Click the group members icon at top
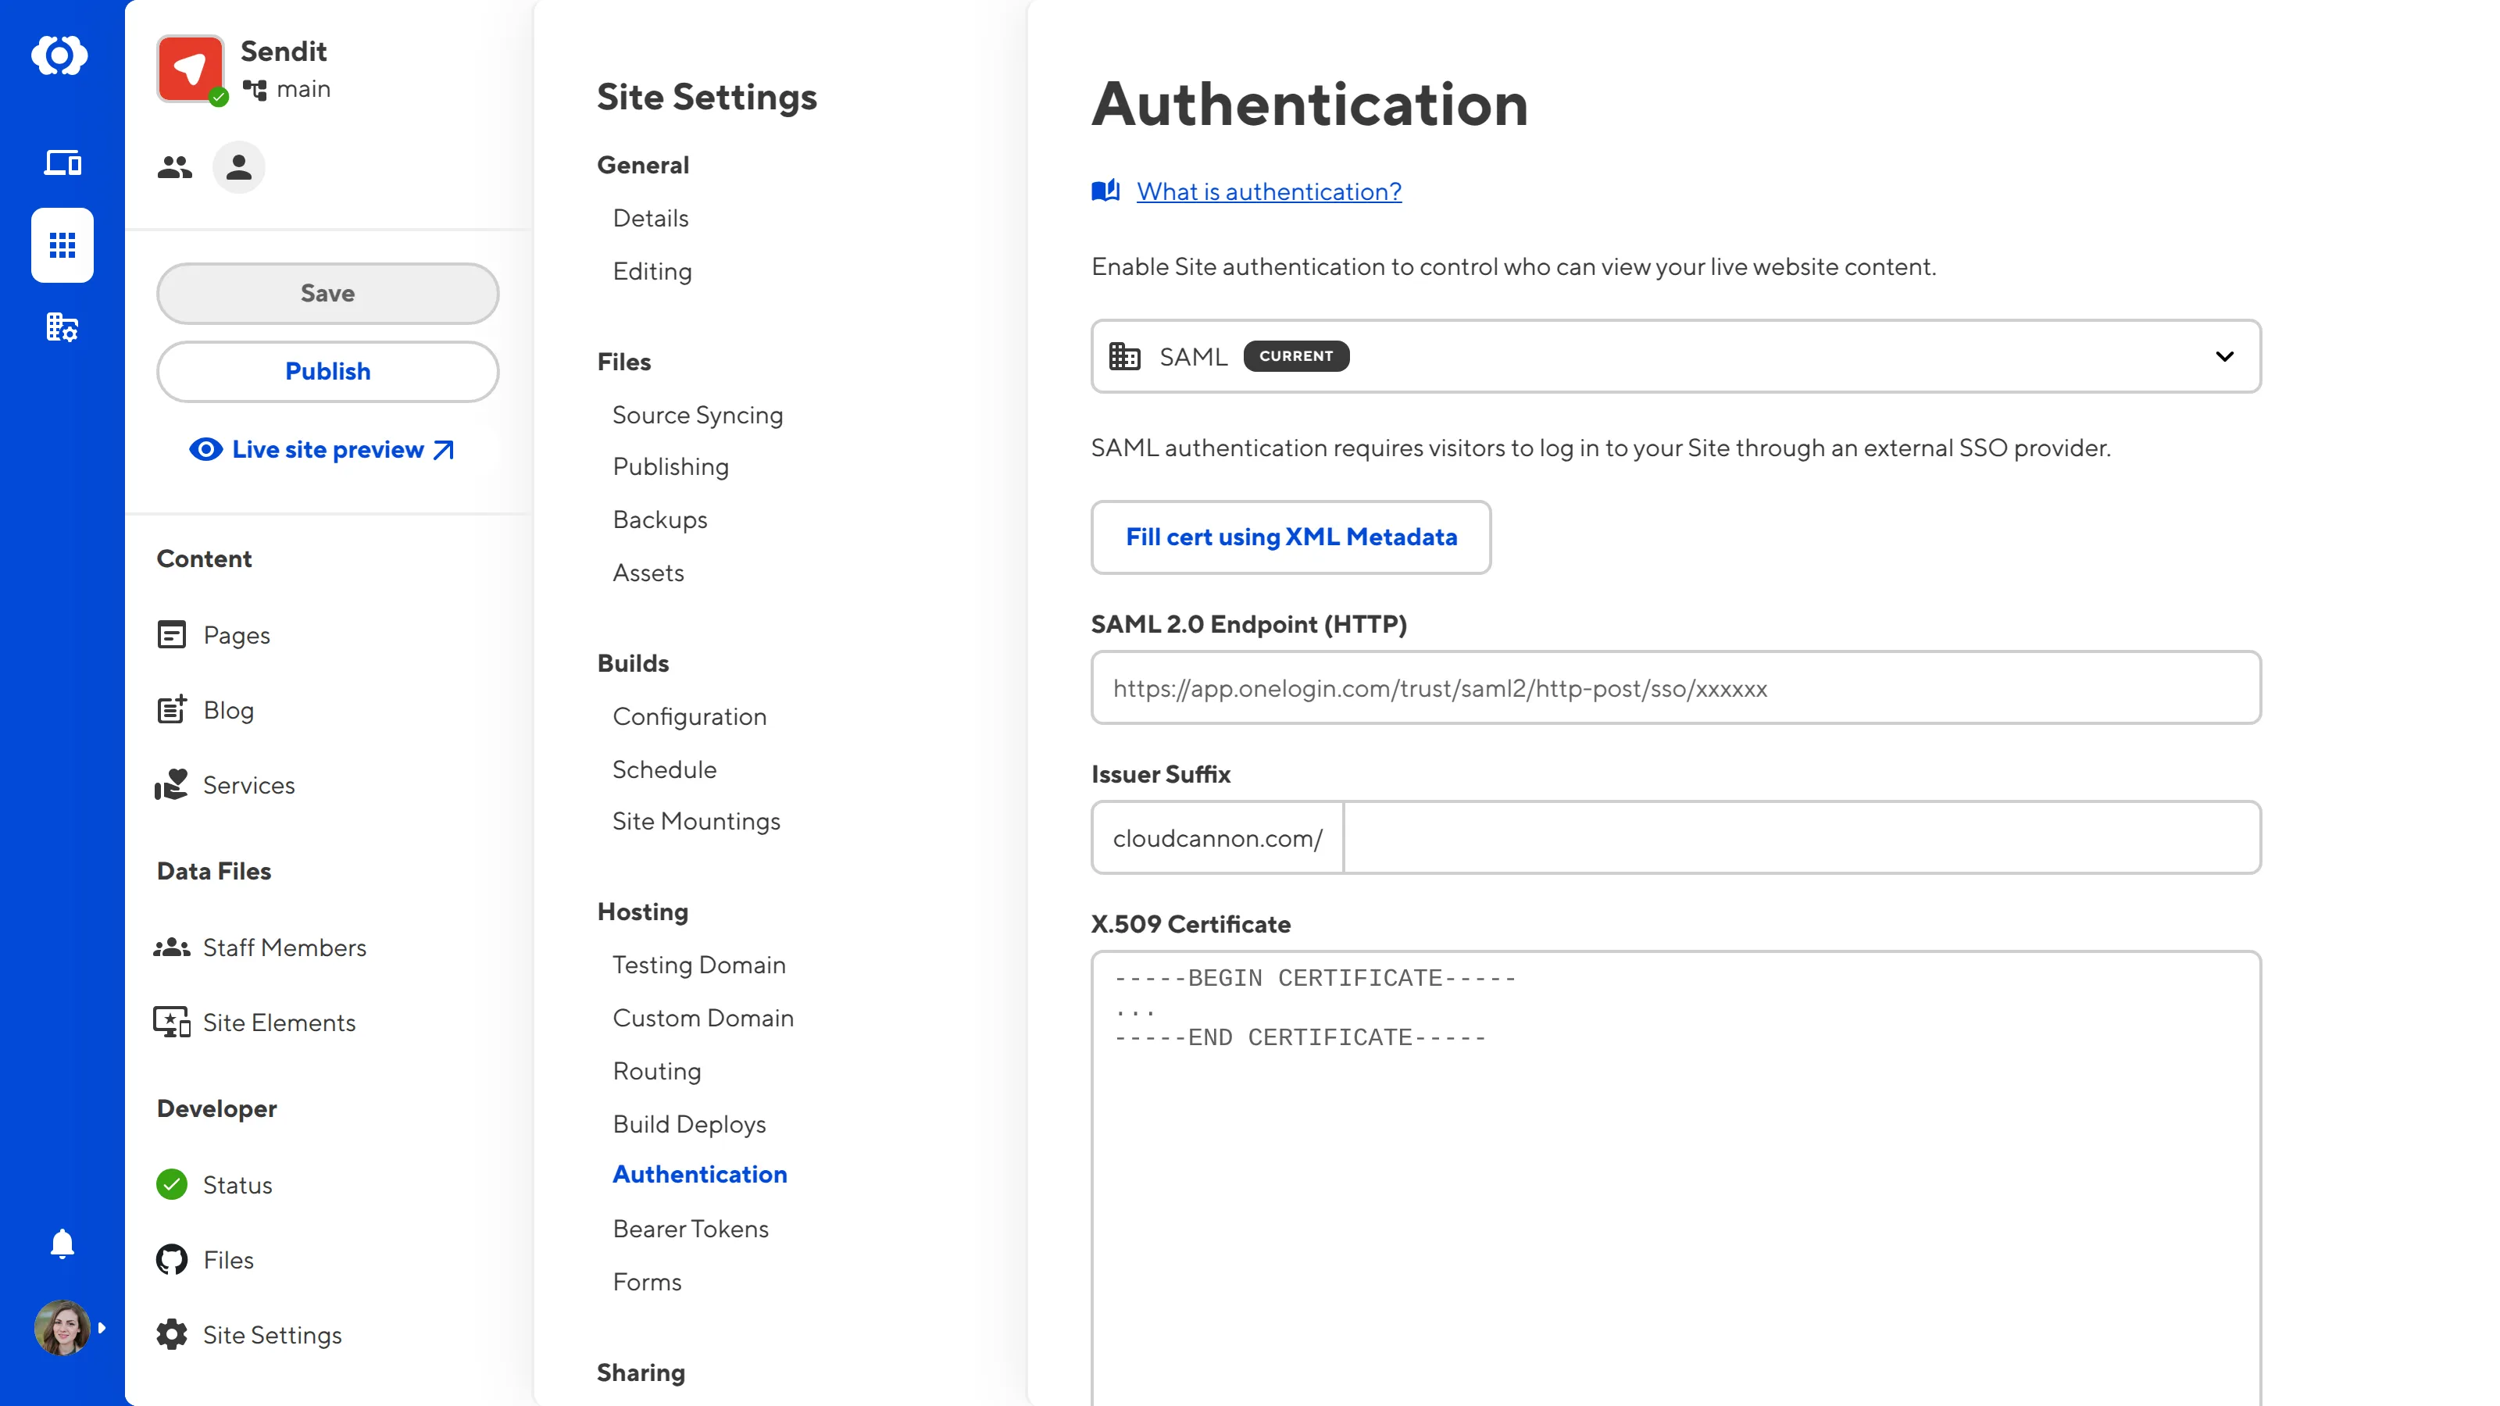The width and height of the screenshot is (2500, 1406). coord(173,166)
